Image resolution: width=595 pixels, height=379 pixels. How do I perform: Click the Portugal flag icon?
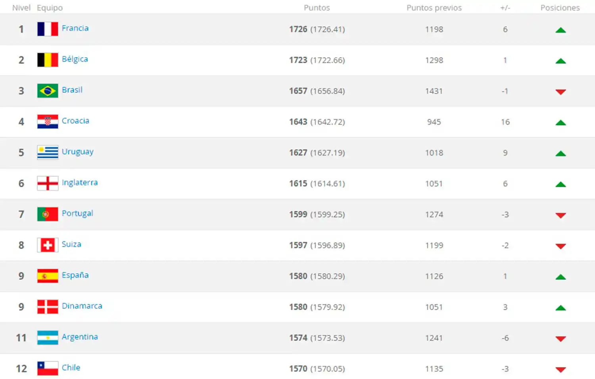[x=47, y=214]
